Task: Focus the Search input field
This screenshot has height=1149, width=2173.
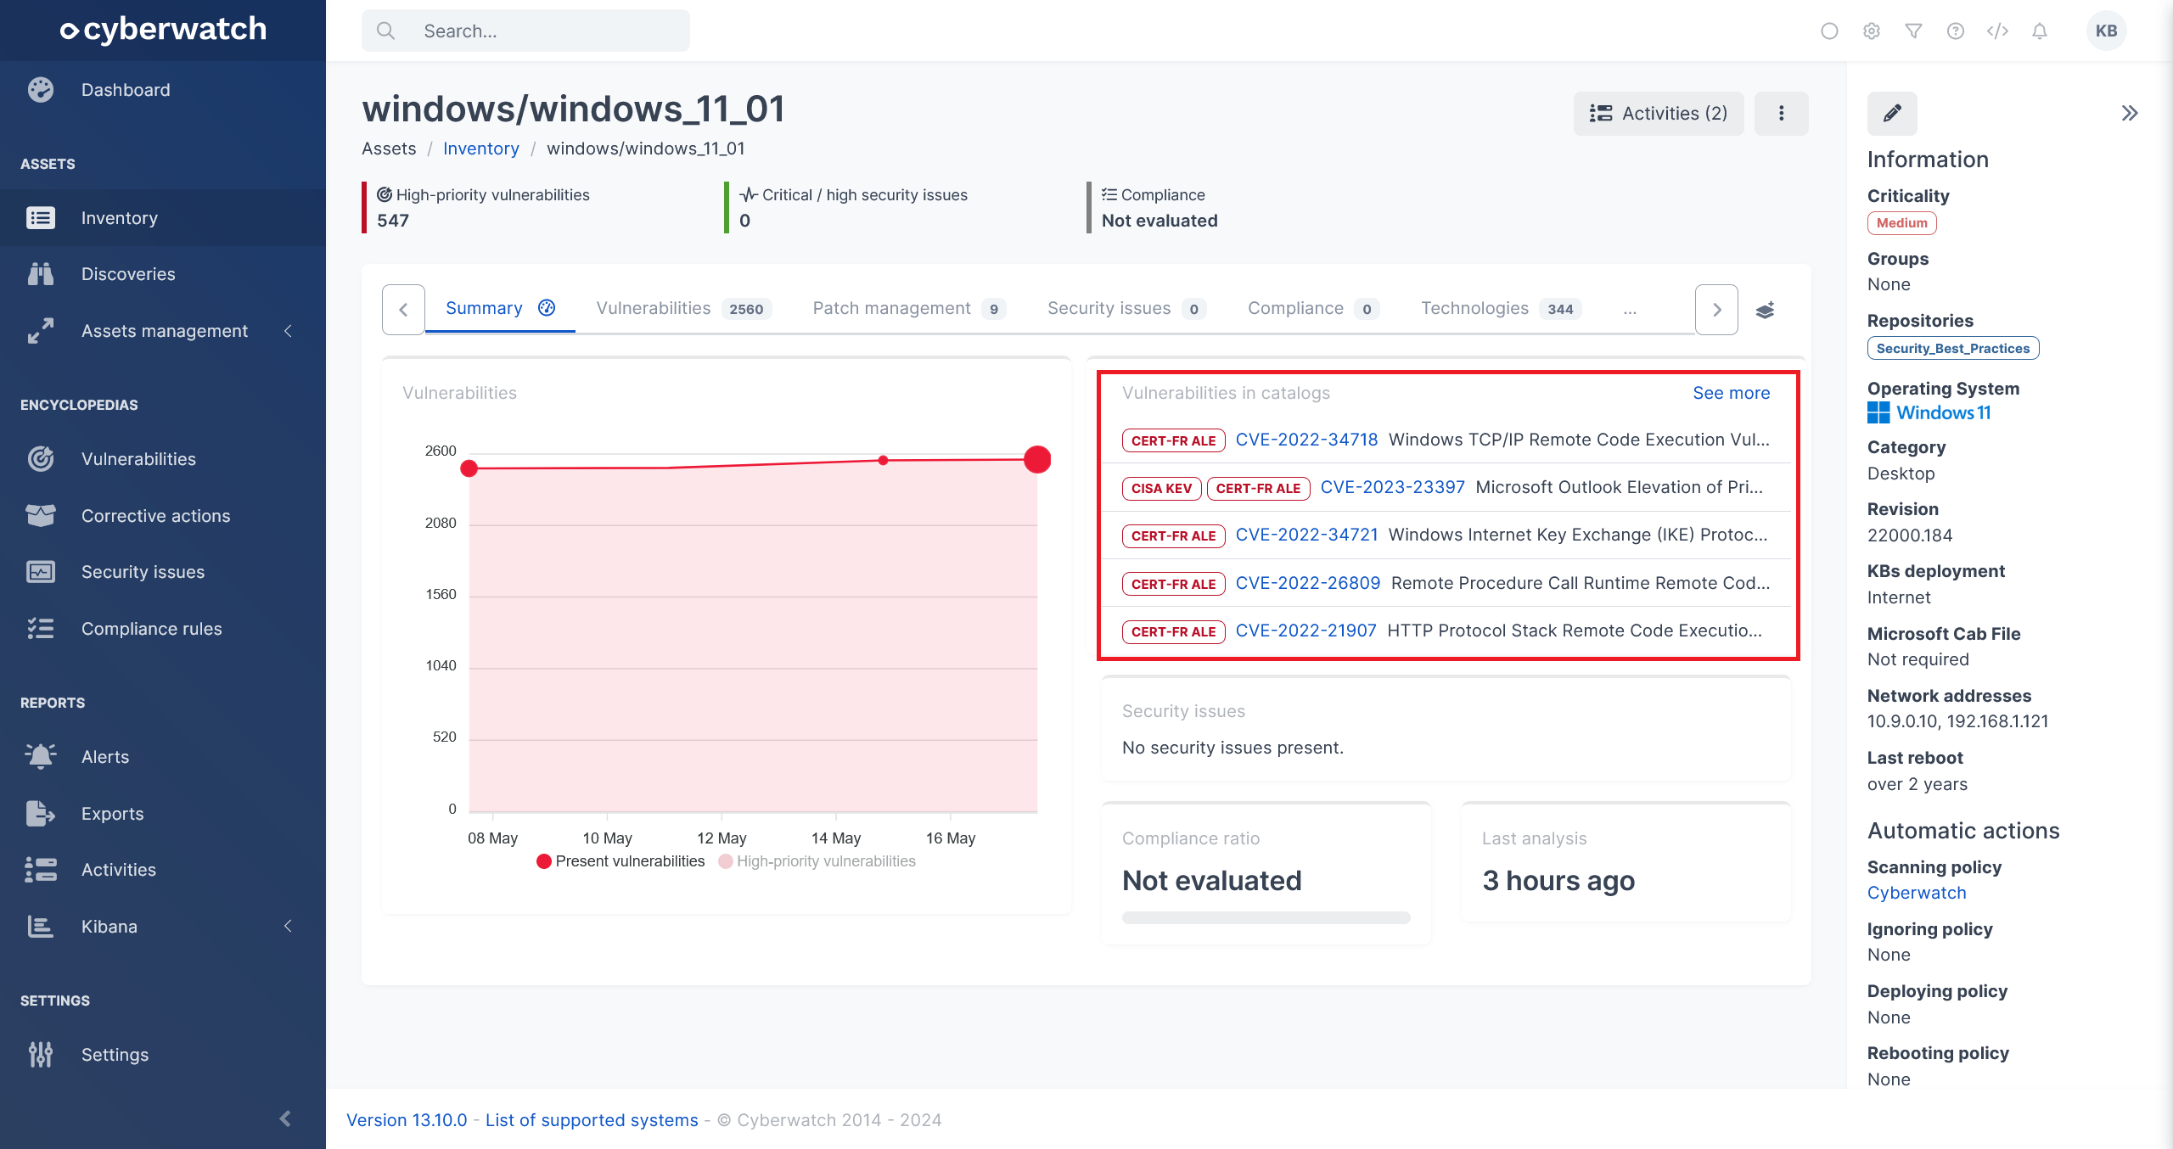Action: coord(525,31)
